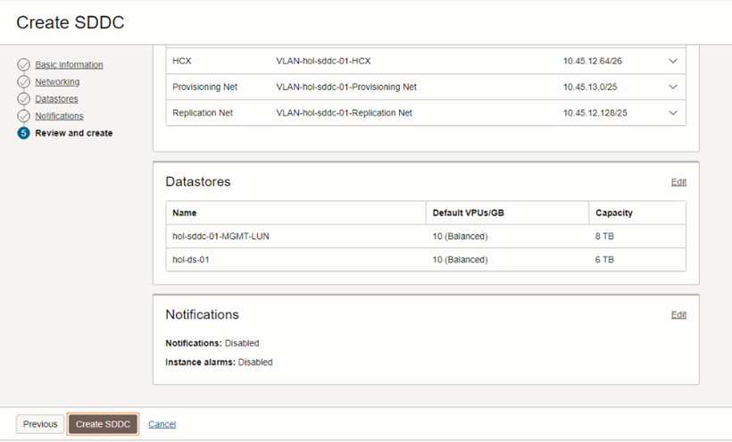Go to Basic information step
This screenshot has width=732, height=442.
(69, 64)
